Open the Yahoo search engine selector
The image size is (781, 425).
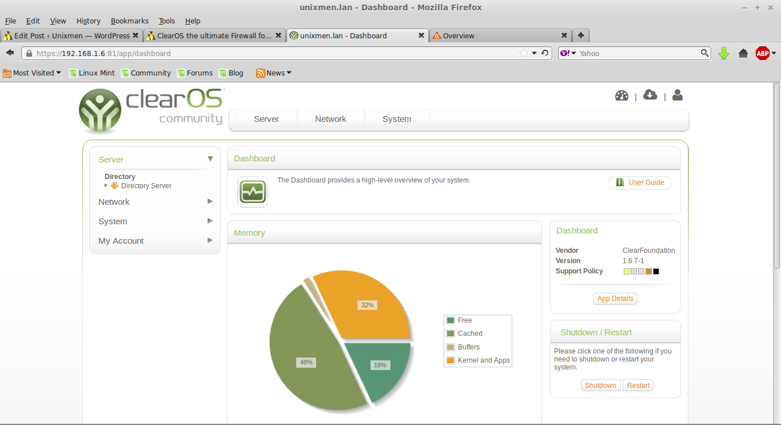point(568,53)
